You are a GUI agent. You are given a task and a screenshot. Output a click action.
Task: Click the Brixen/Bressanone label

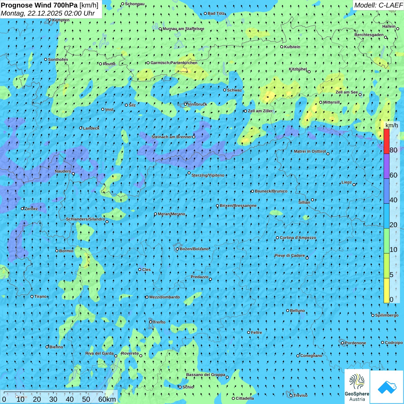(x=238, y=206)
